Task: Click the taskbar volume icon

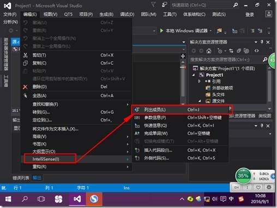Action: pos(214,199)
